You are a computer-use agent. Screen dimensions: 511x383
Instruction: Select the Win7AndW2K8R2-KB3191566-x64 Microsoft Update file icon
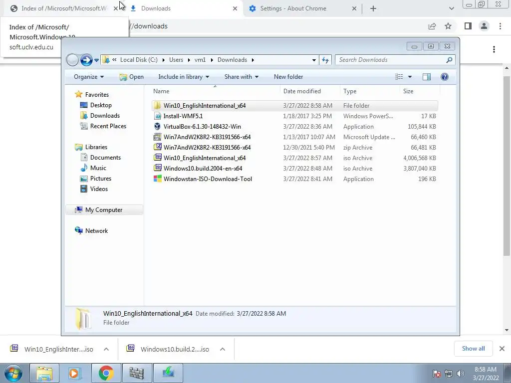[x=157, y=137]
